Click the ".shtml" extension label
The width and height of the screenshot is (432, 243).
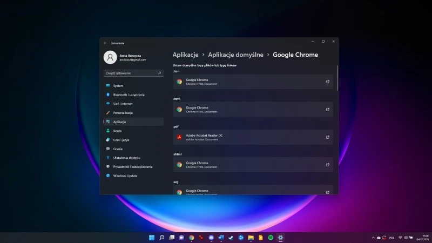[x=177, y=154]
